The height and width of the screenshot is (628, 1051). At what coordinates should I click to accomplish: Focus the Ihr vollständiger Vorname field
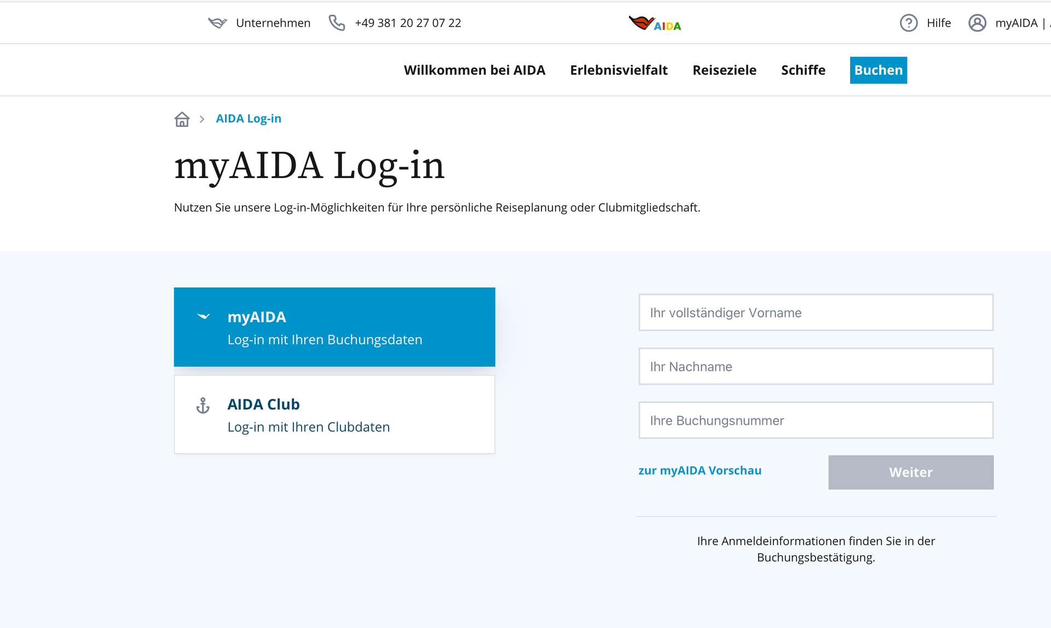click(x=816, y=313)
